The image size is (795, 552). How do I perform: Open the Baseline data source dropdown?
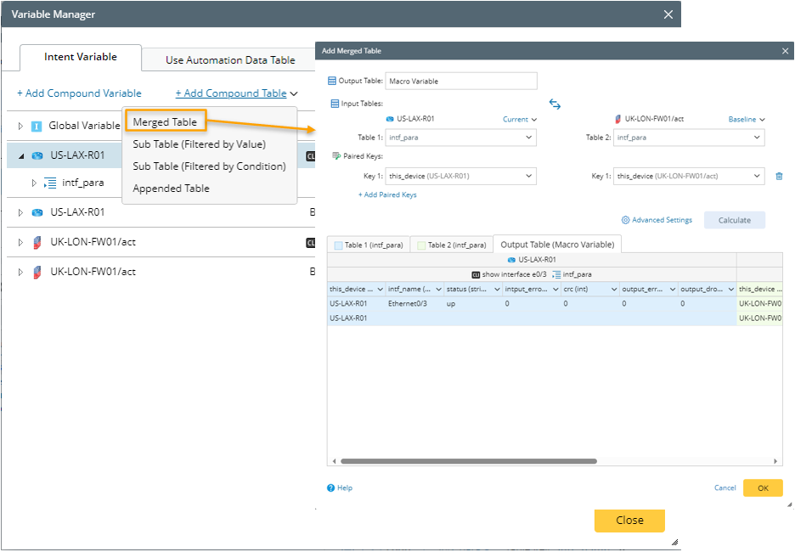(x=747, y=120)
